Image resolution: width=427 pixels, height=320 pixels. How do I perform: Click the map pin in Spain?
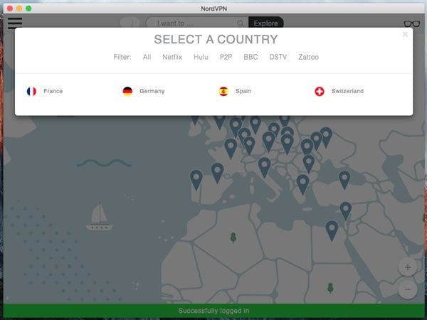[217, 173]
